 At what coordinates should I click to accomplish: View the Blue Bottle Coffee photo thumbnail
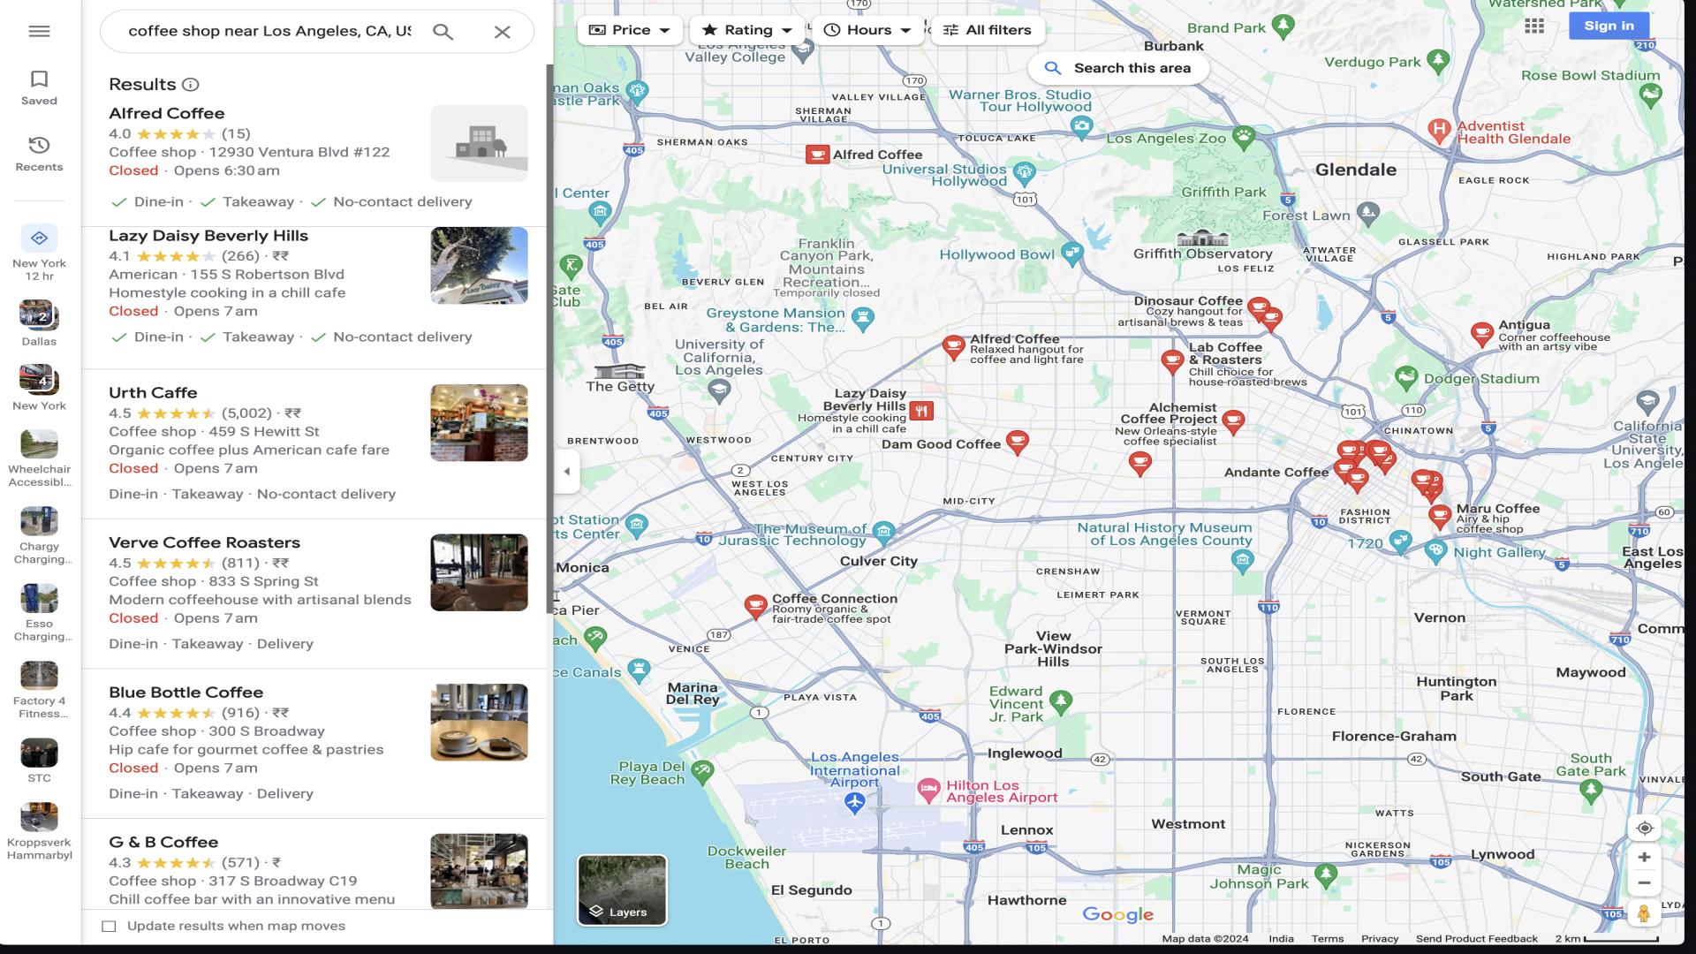click(x=479, y=722)
